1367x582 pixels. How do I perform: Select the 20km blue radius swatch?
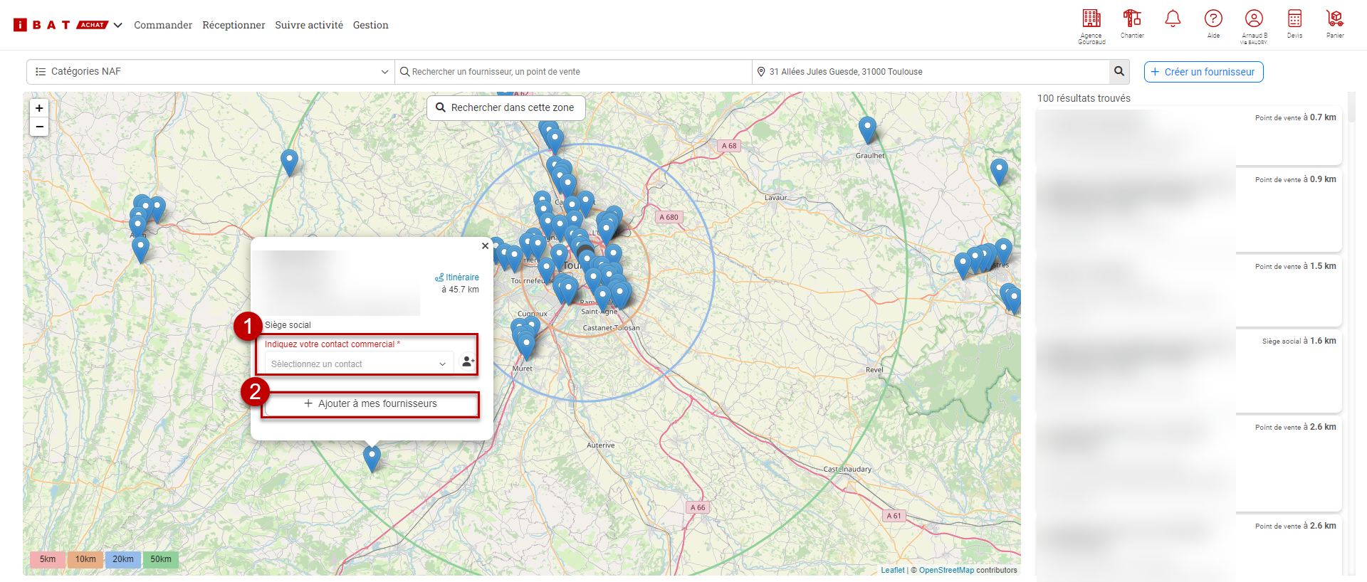pyautogui.click(x=122, y=559)
